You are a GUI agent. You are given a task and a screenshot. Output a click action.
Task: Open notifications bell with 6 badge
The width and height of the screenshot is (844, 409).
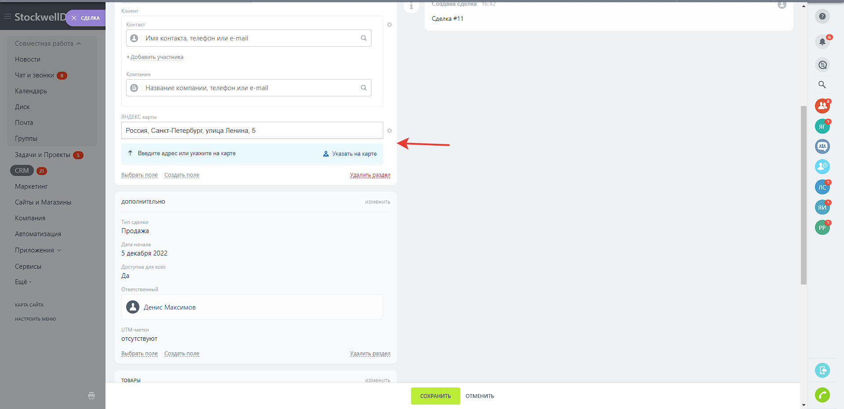click(822, 42)
